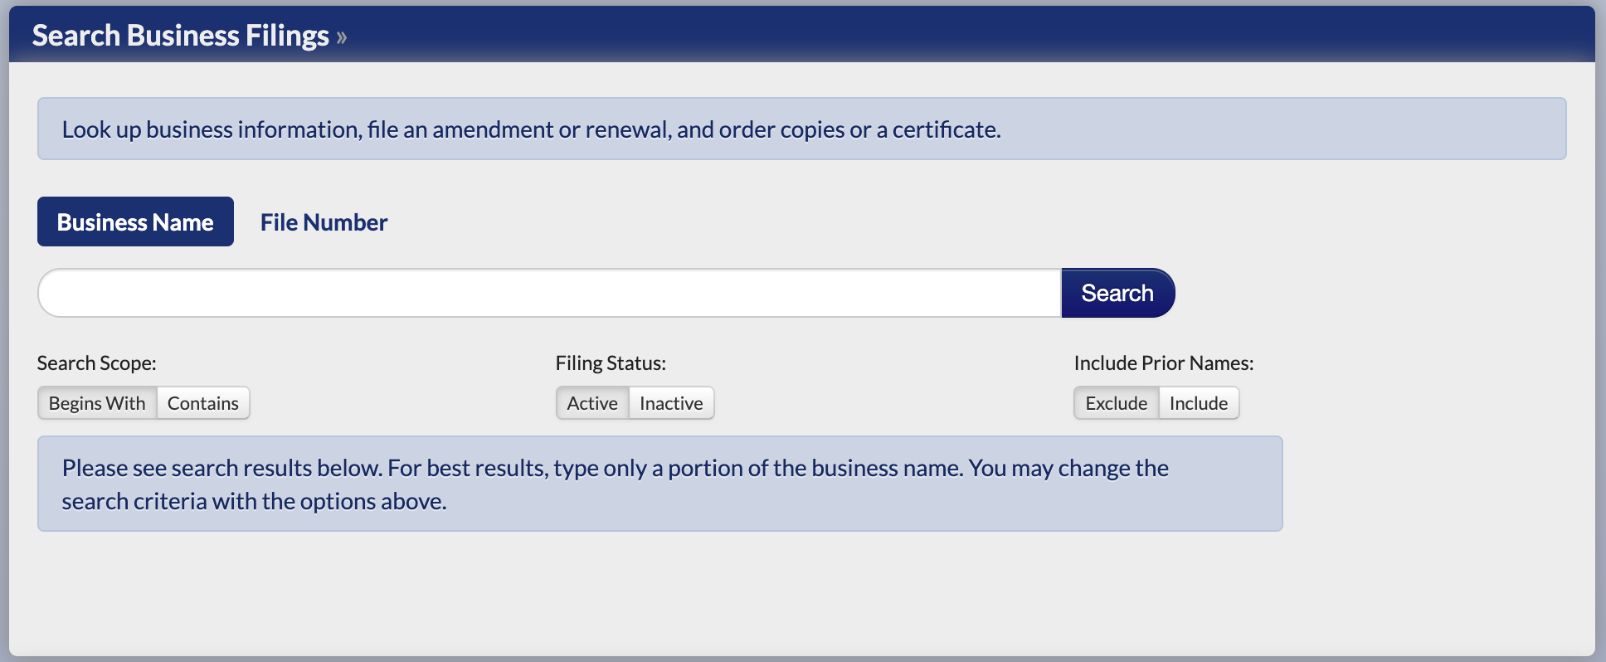Click the Include Prior Names label
Image resolution: width=1606 pixels, height=662 pixels.
coord(1163,363)
